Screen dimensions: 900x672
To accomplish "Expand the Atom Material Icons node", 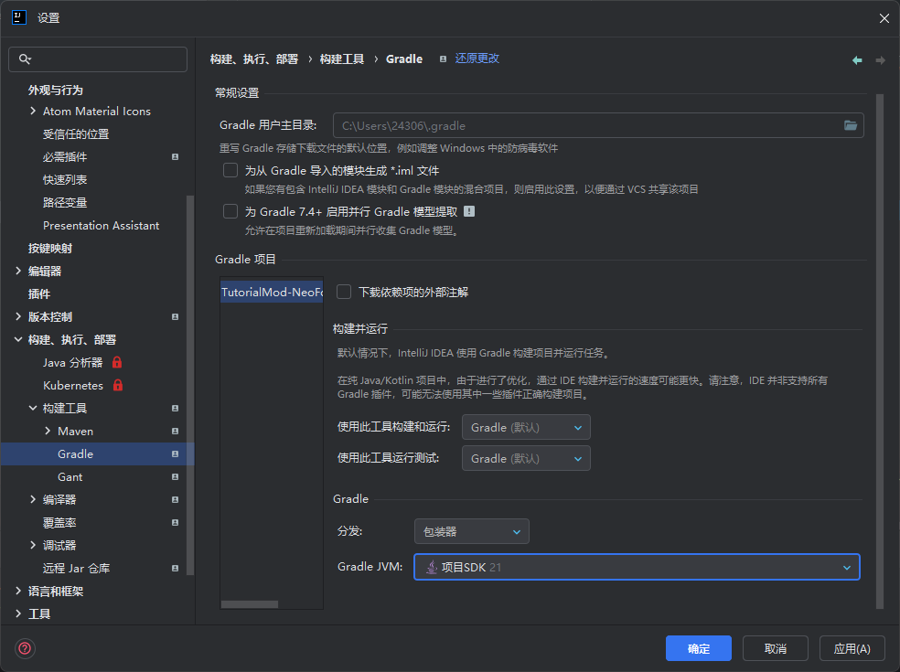I will pos(33,111).
